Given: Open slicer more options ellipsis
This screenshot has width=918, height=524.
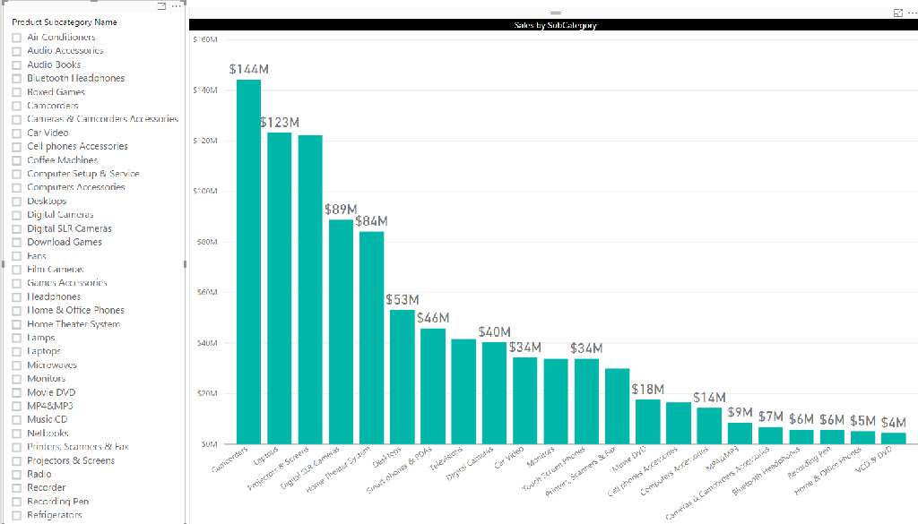Looking at the screenshot, I should coord(177,6).
